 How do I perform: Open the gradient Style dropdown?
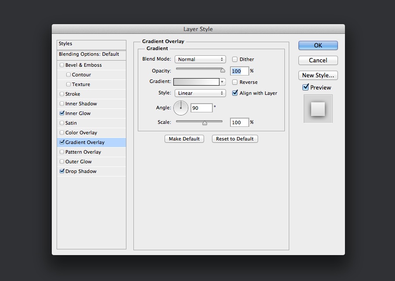tap(200, 93)
